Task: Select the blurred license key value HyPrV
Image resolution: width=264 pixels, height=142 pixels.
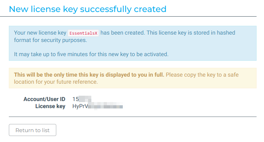Action: pyautogui.click(x=97, y=106)
